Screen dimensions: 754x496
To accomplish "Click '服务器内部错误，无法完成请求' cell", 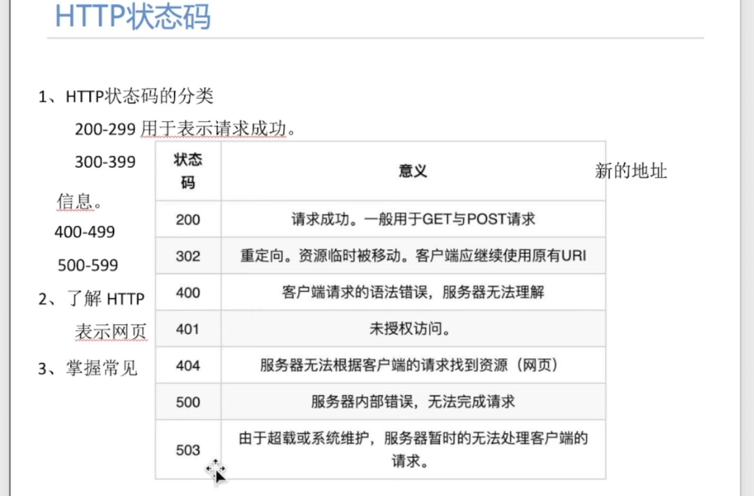I will click(x=413, y=402).
